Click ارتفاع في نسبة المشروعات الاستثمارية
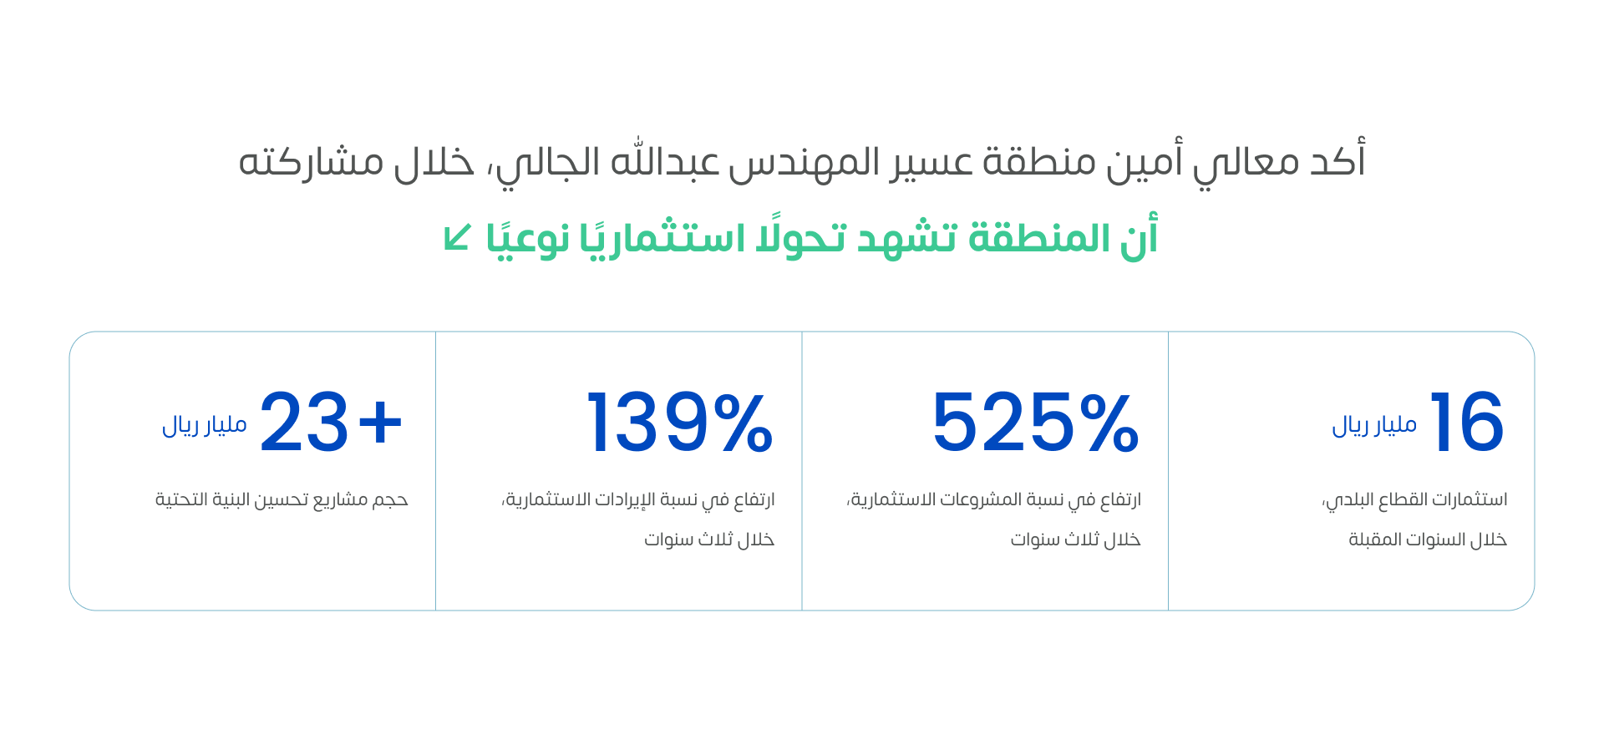 coord(994,499)
